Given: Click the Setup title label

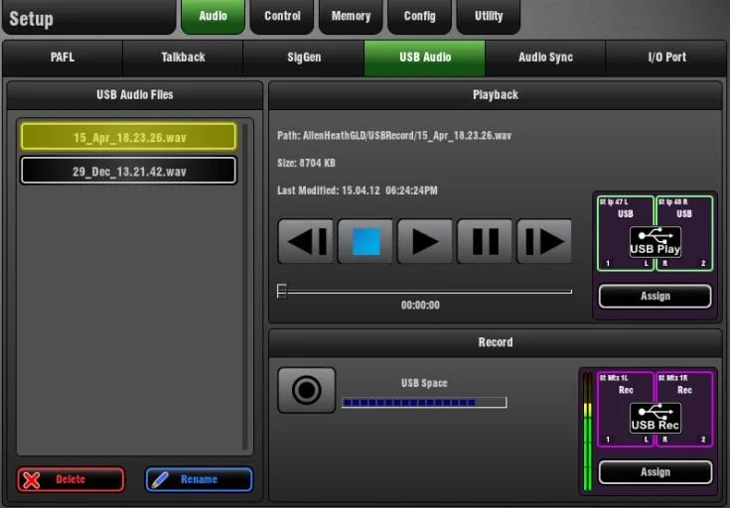Looking at the screenshot, I should tap(31, 19).
